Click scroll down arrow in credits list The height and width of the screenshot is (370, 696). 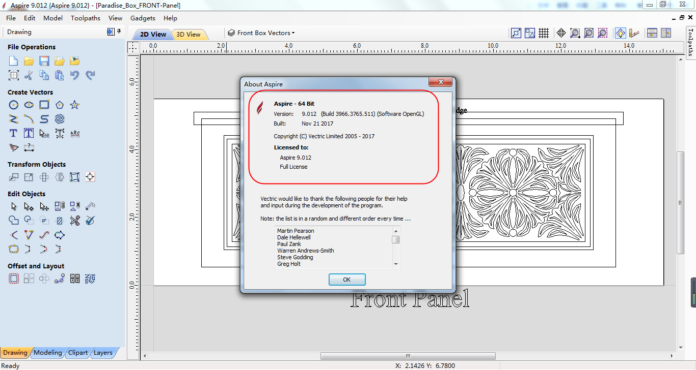click(395, 264)
